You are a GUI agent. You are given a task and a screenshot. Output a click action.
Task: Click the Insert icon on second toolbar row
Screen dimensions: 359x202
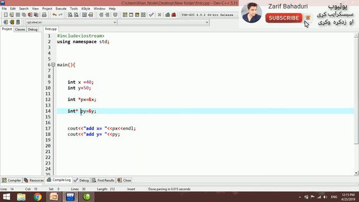pos(6,22)
